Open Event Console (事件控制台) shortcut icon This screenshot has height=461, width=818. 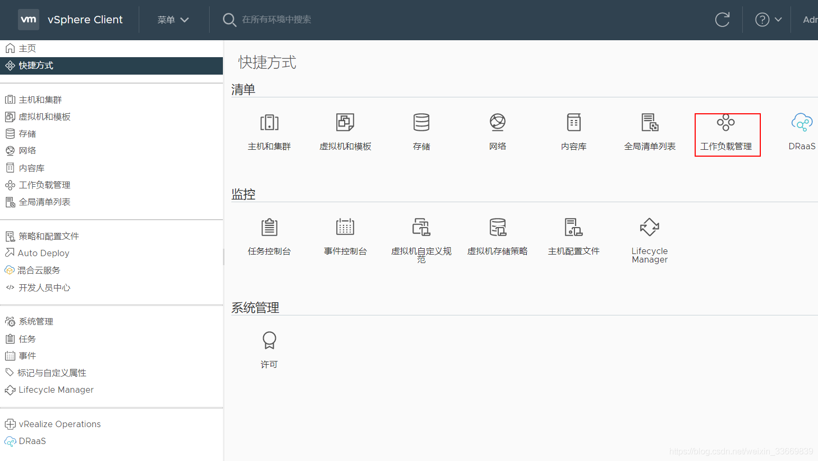point(345,228)
